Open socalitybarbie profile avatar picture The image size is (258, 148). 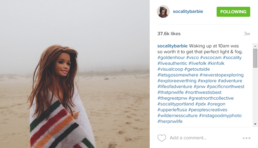click(163, 12)
